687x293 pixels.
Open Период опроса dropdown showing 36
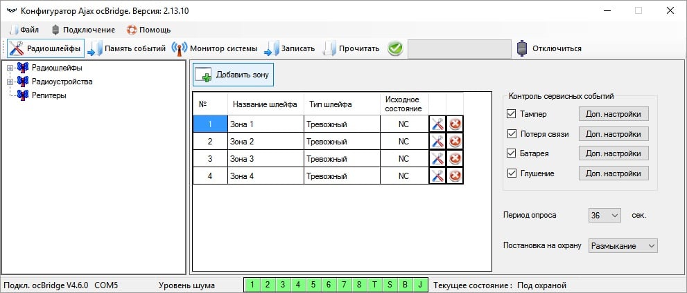pos(605,216)
